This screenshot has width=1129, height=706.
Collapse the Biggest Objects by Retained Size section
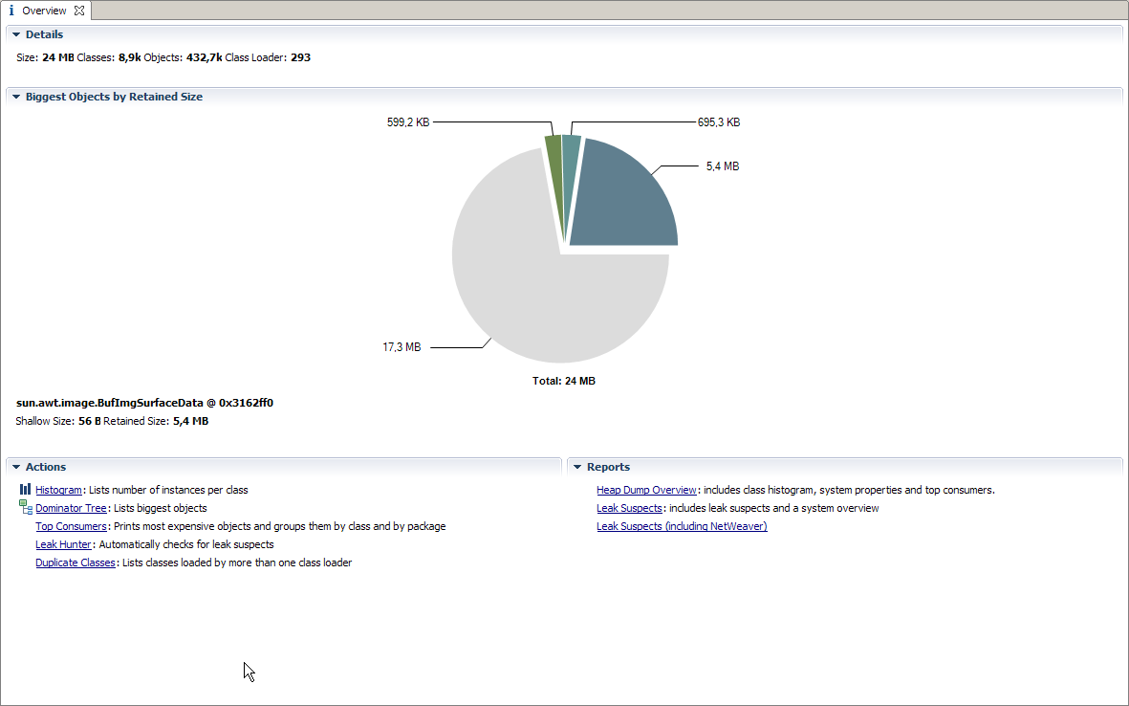[16, 97]
